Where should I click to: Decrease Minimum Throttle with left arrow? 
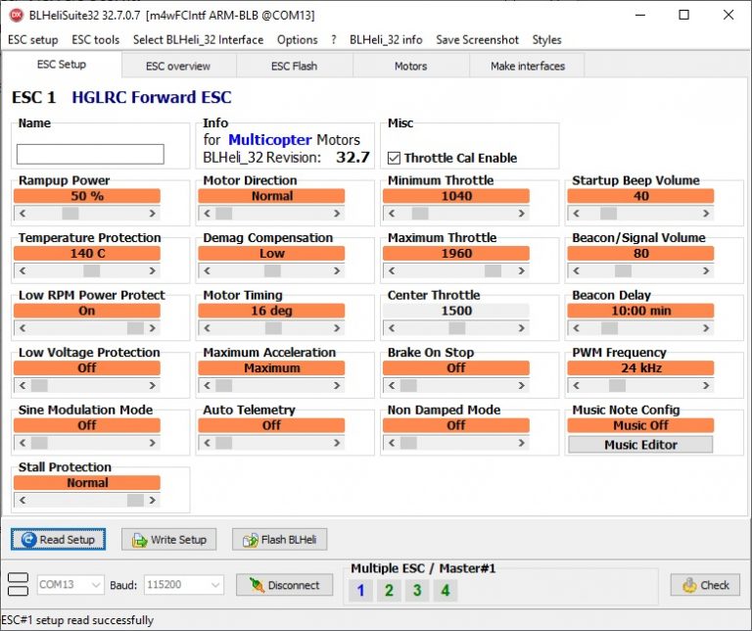pos(392,213)
